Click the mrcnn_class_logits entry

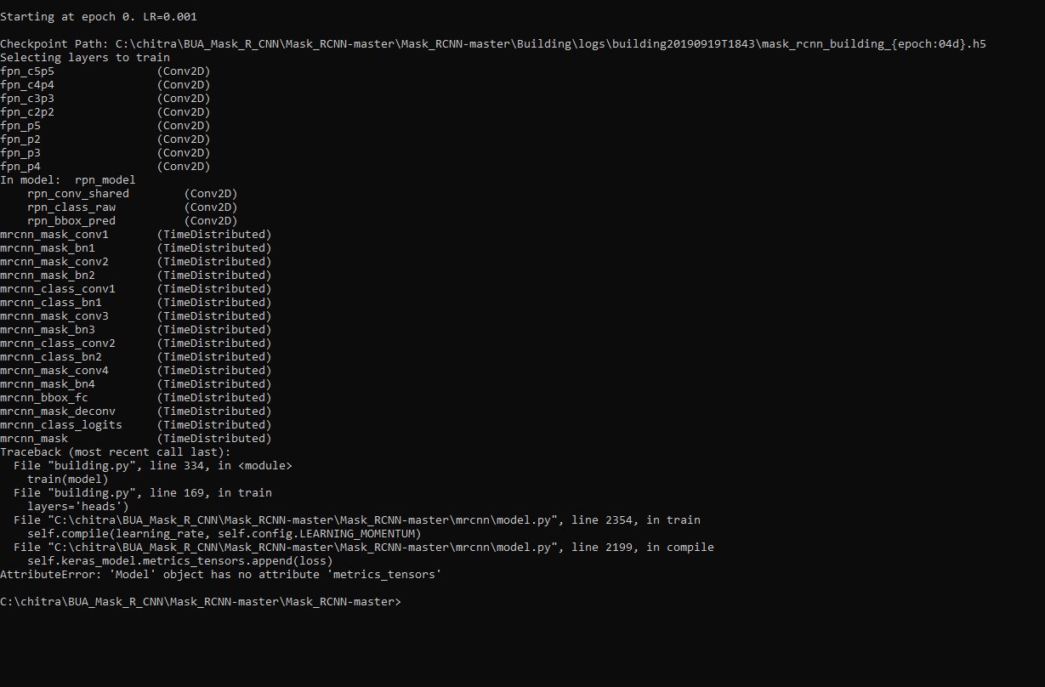click(x=136, y=425)
